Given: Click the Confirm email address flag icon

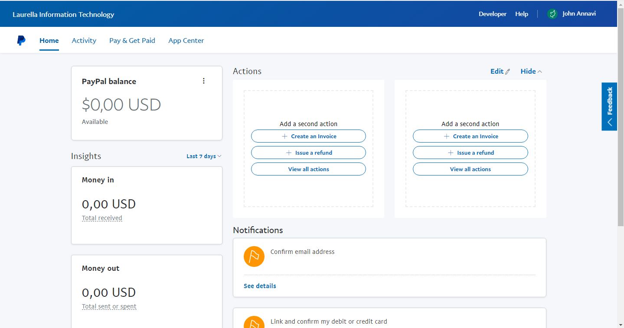Looking at the screenshot, I should 254,257.
